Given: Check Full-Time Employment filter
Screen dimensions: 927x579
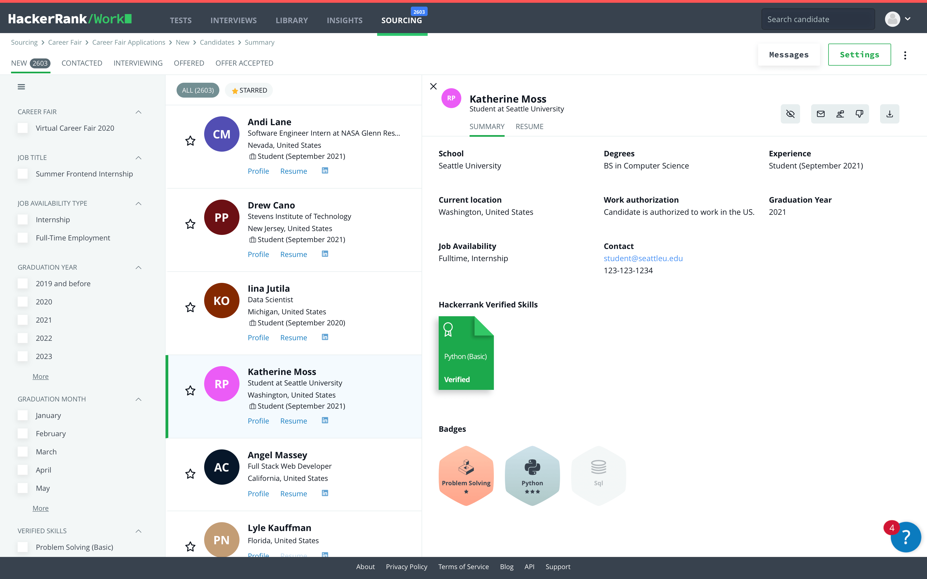Looking at the screenshot, I should point(23,238).
